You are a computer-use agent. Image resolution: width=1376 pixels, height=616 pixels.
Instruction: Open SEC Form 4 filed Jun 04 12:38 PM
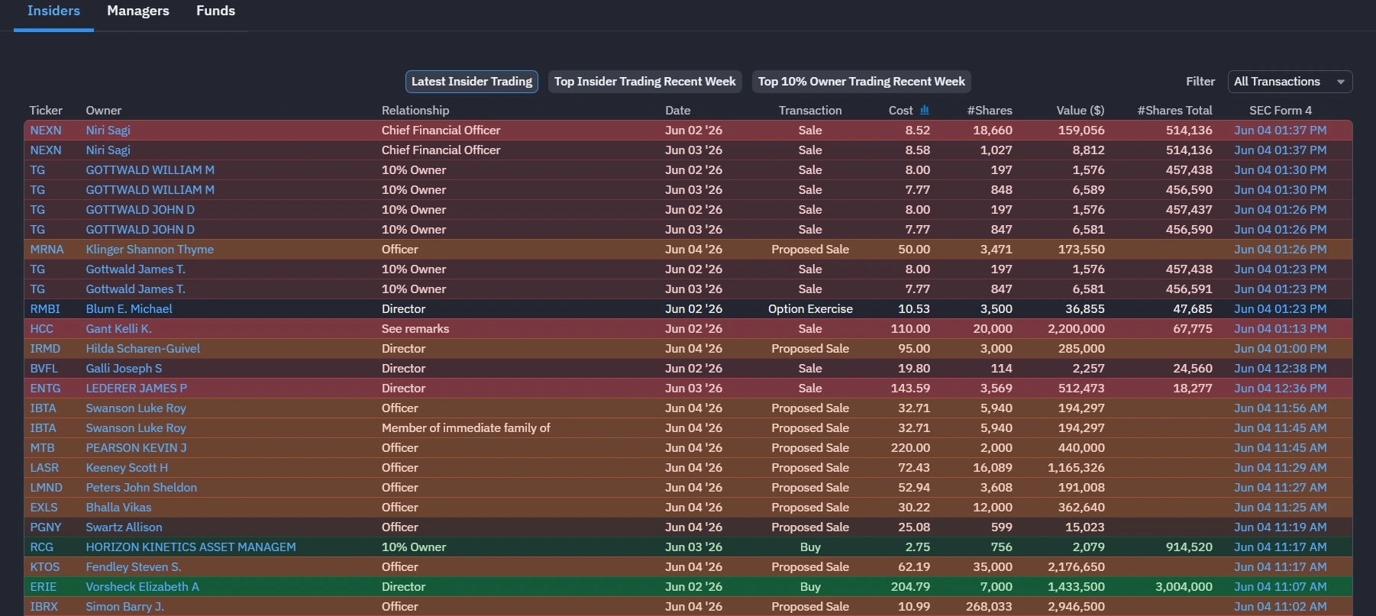point(1281,369)
